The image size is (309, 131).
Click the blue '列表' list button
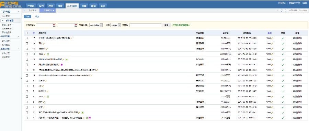click(27, 17)
